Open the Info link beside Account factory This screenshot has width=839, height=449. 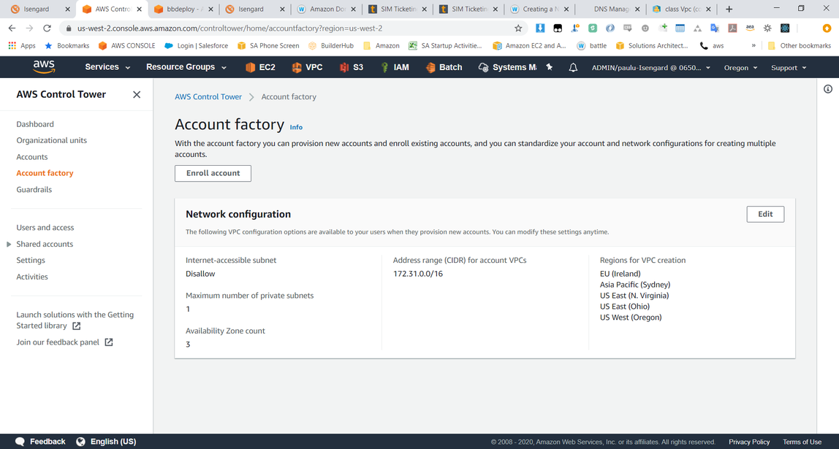[x=296, y=127]
